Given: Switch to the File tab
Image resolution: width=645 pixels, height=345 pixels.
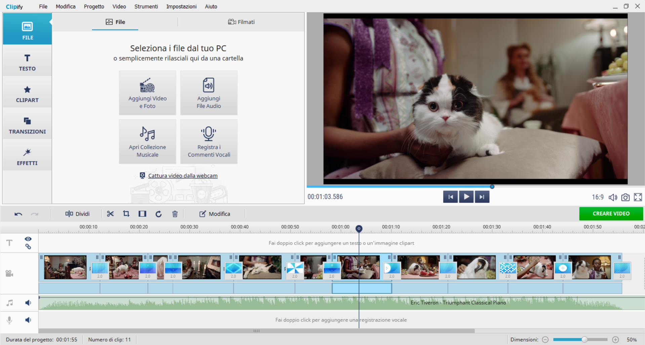Looking at the screenshot, I should pyautogui.click(x=115, y=22).
